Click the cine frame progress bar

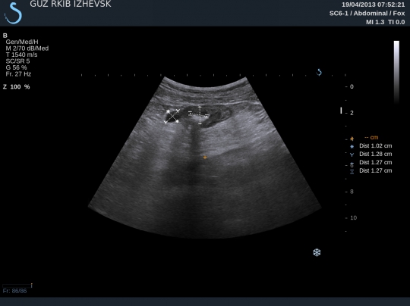(17, 286)
